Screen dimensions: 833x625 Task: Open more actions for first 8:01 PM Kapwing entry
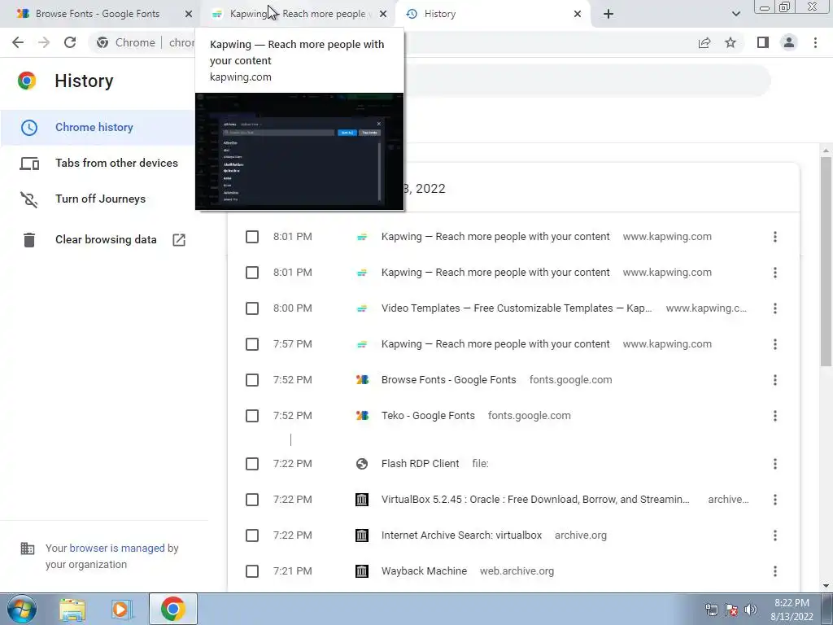click(x=775, y=237)
